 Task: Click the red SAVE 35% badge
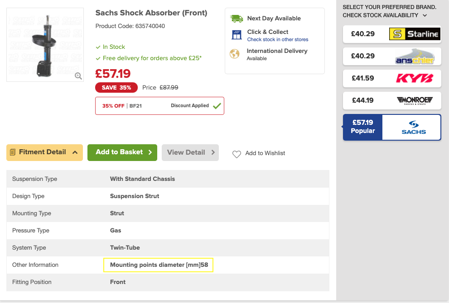116,87
